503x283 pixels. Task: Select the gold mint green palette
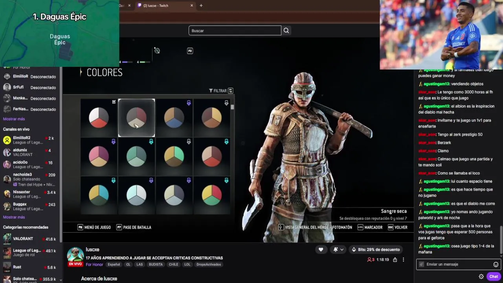pos(174,156)
